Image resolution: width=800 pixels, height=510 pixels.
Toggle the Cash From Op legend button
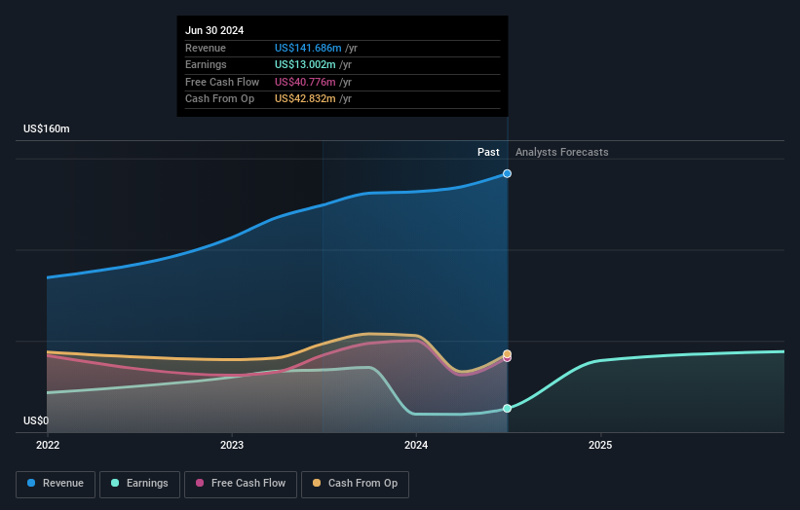[x=355, y=484]
